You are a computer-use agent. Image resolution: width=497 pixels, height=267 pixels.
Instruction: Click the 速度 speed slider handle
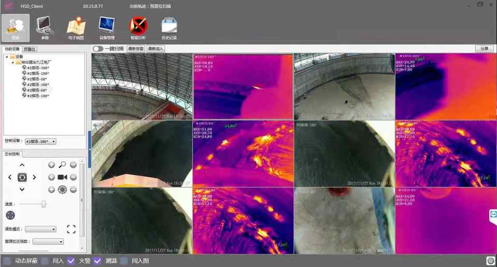(x=43, y=204)
